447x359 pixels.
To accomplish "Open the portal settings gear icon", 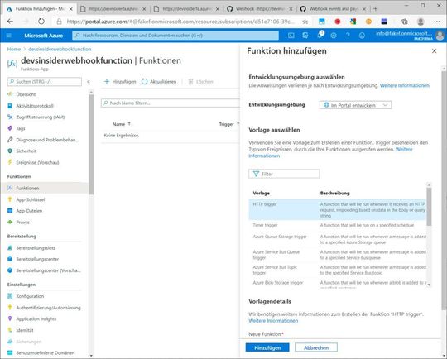I will [x=334, y=36].
